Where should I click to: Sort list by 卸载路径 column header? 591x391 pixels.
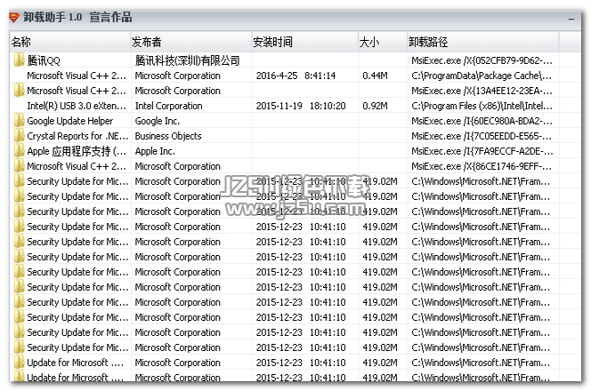pos(482,42)
